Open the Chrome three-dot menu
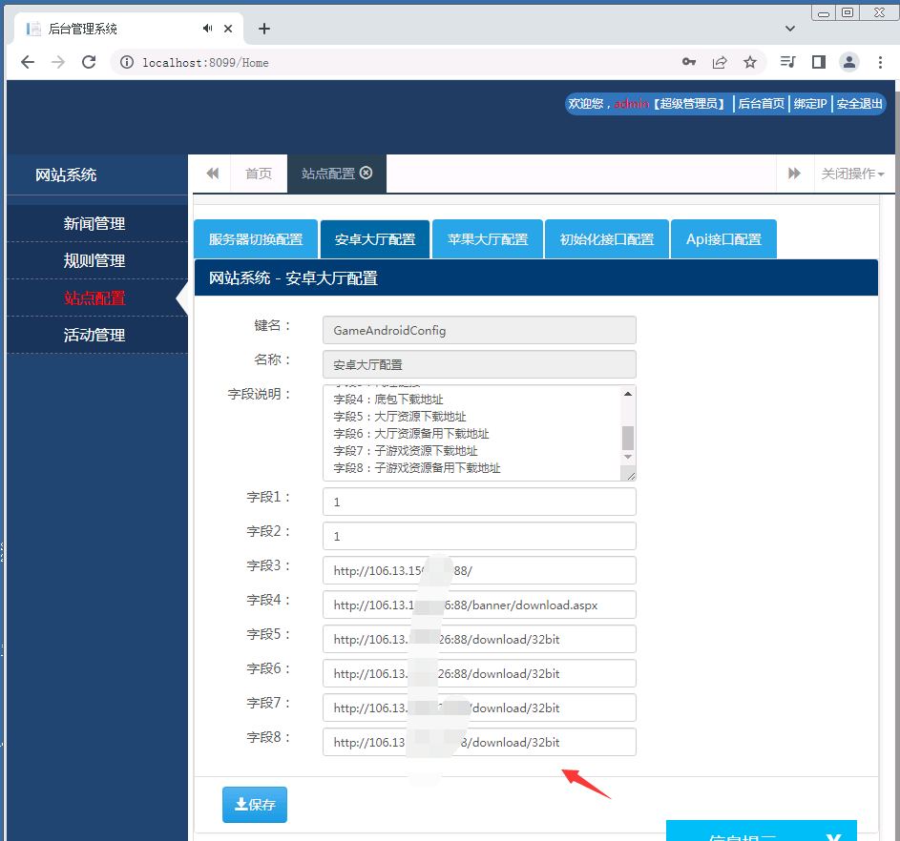The image size is (900, 841). click(x=879, y=62)
